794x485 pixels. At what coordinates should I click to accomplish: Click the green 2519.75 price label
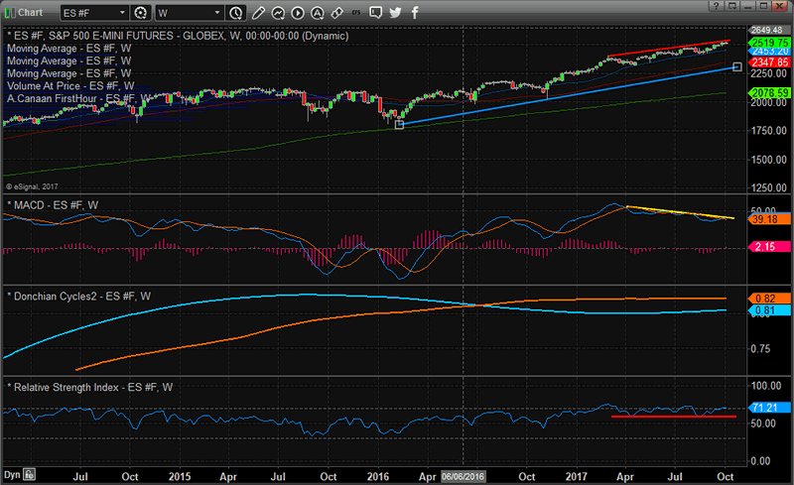tap(767, 45)
